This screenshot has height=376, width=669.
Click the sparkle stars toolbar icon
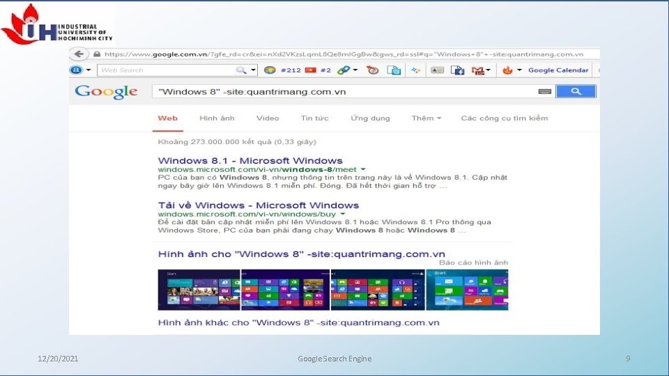pos(415,70)
